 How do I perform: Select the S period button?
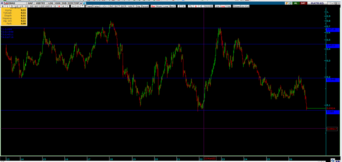click(51, 6)
